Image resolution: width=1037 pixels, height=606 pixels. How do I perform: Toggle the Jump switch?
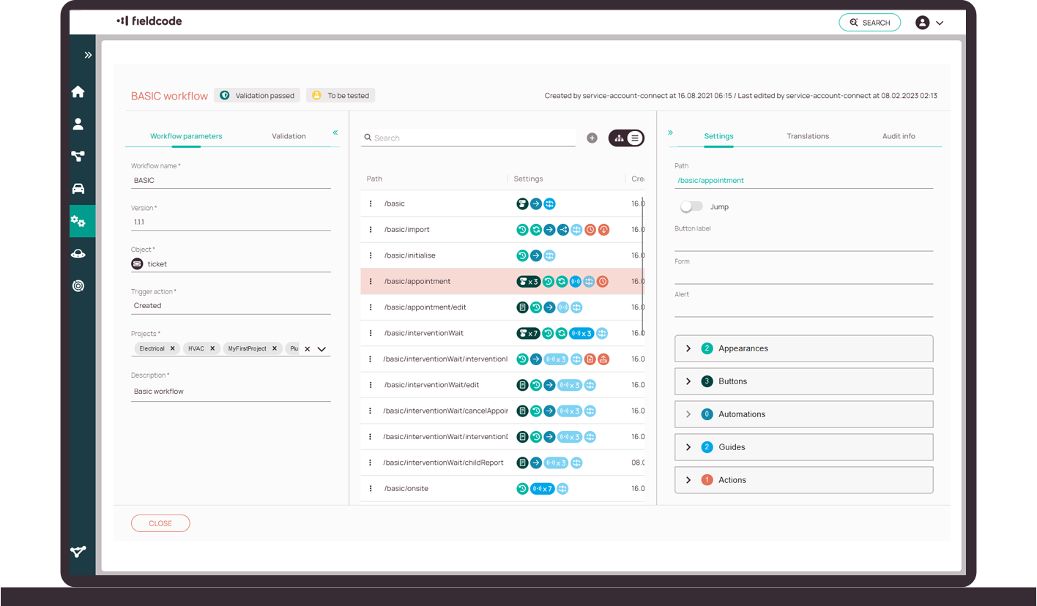(x=691, y=207)
